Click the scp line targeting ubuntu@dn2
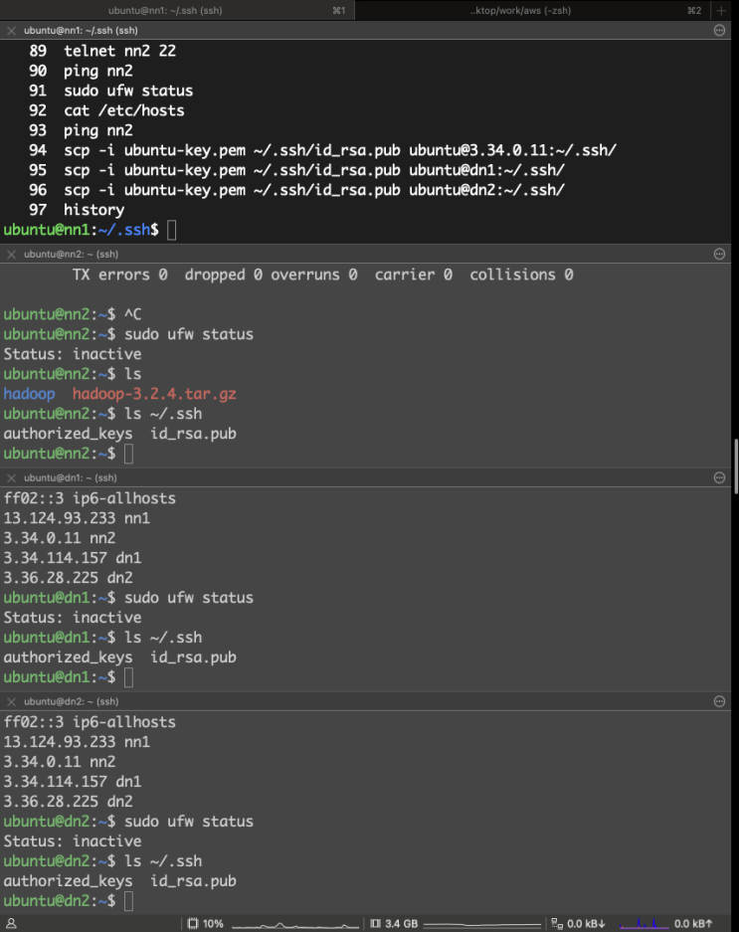 [296, 190]
